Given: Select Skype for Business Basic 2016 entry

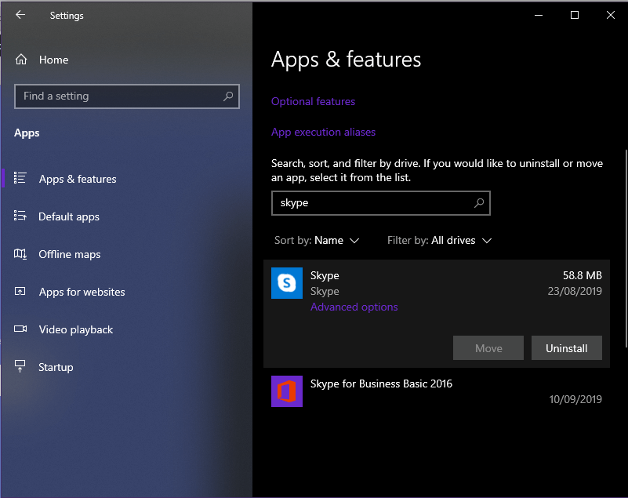Looking at the screenshot, I should (437, 391).
